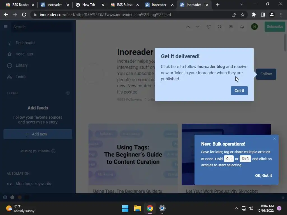Image resolution: width=287 pixels, height=215 pixels.
Task: Click the Add new feed button
Action: 38,134
